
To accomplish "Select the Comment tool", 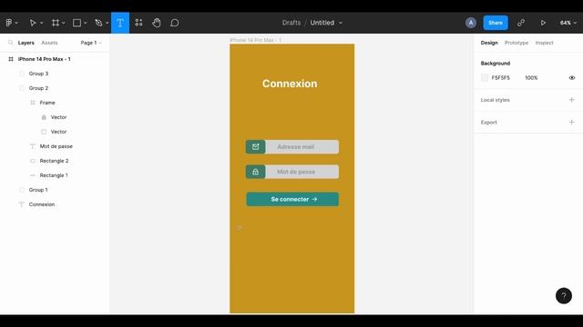I will (x=174, y=23).
